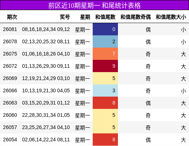Click 偶 parity cell in row 26054
The width and height of the screenshot is (189, 146).
pyautogui.click(x=148, y=140)
